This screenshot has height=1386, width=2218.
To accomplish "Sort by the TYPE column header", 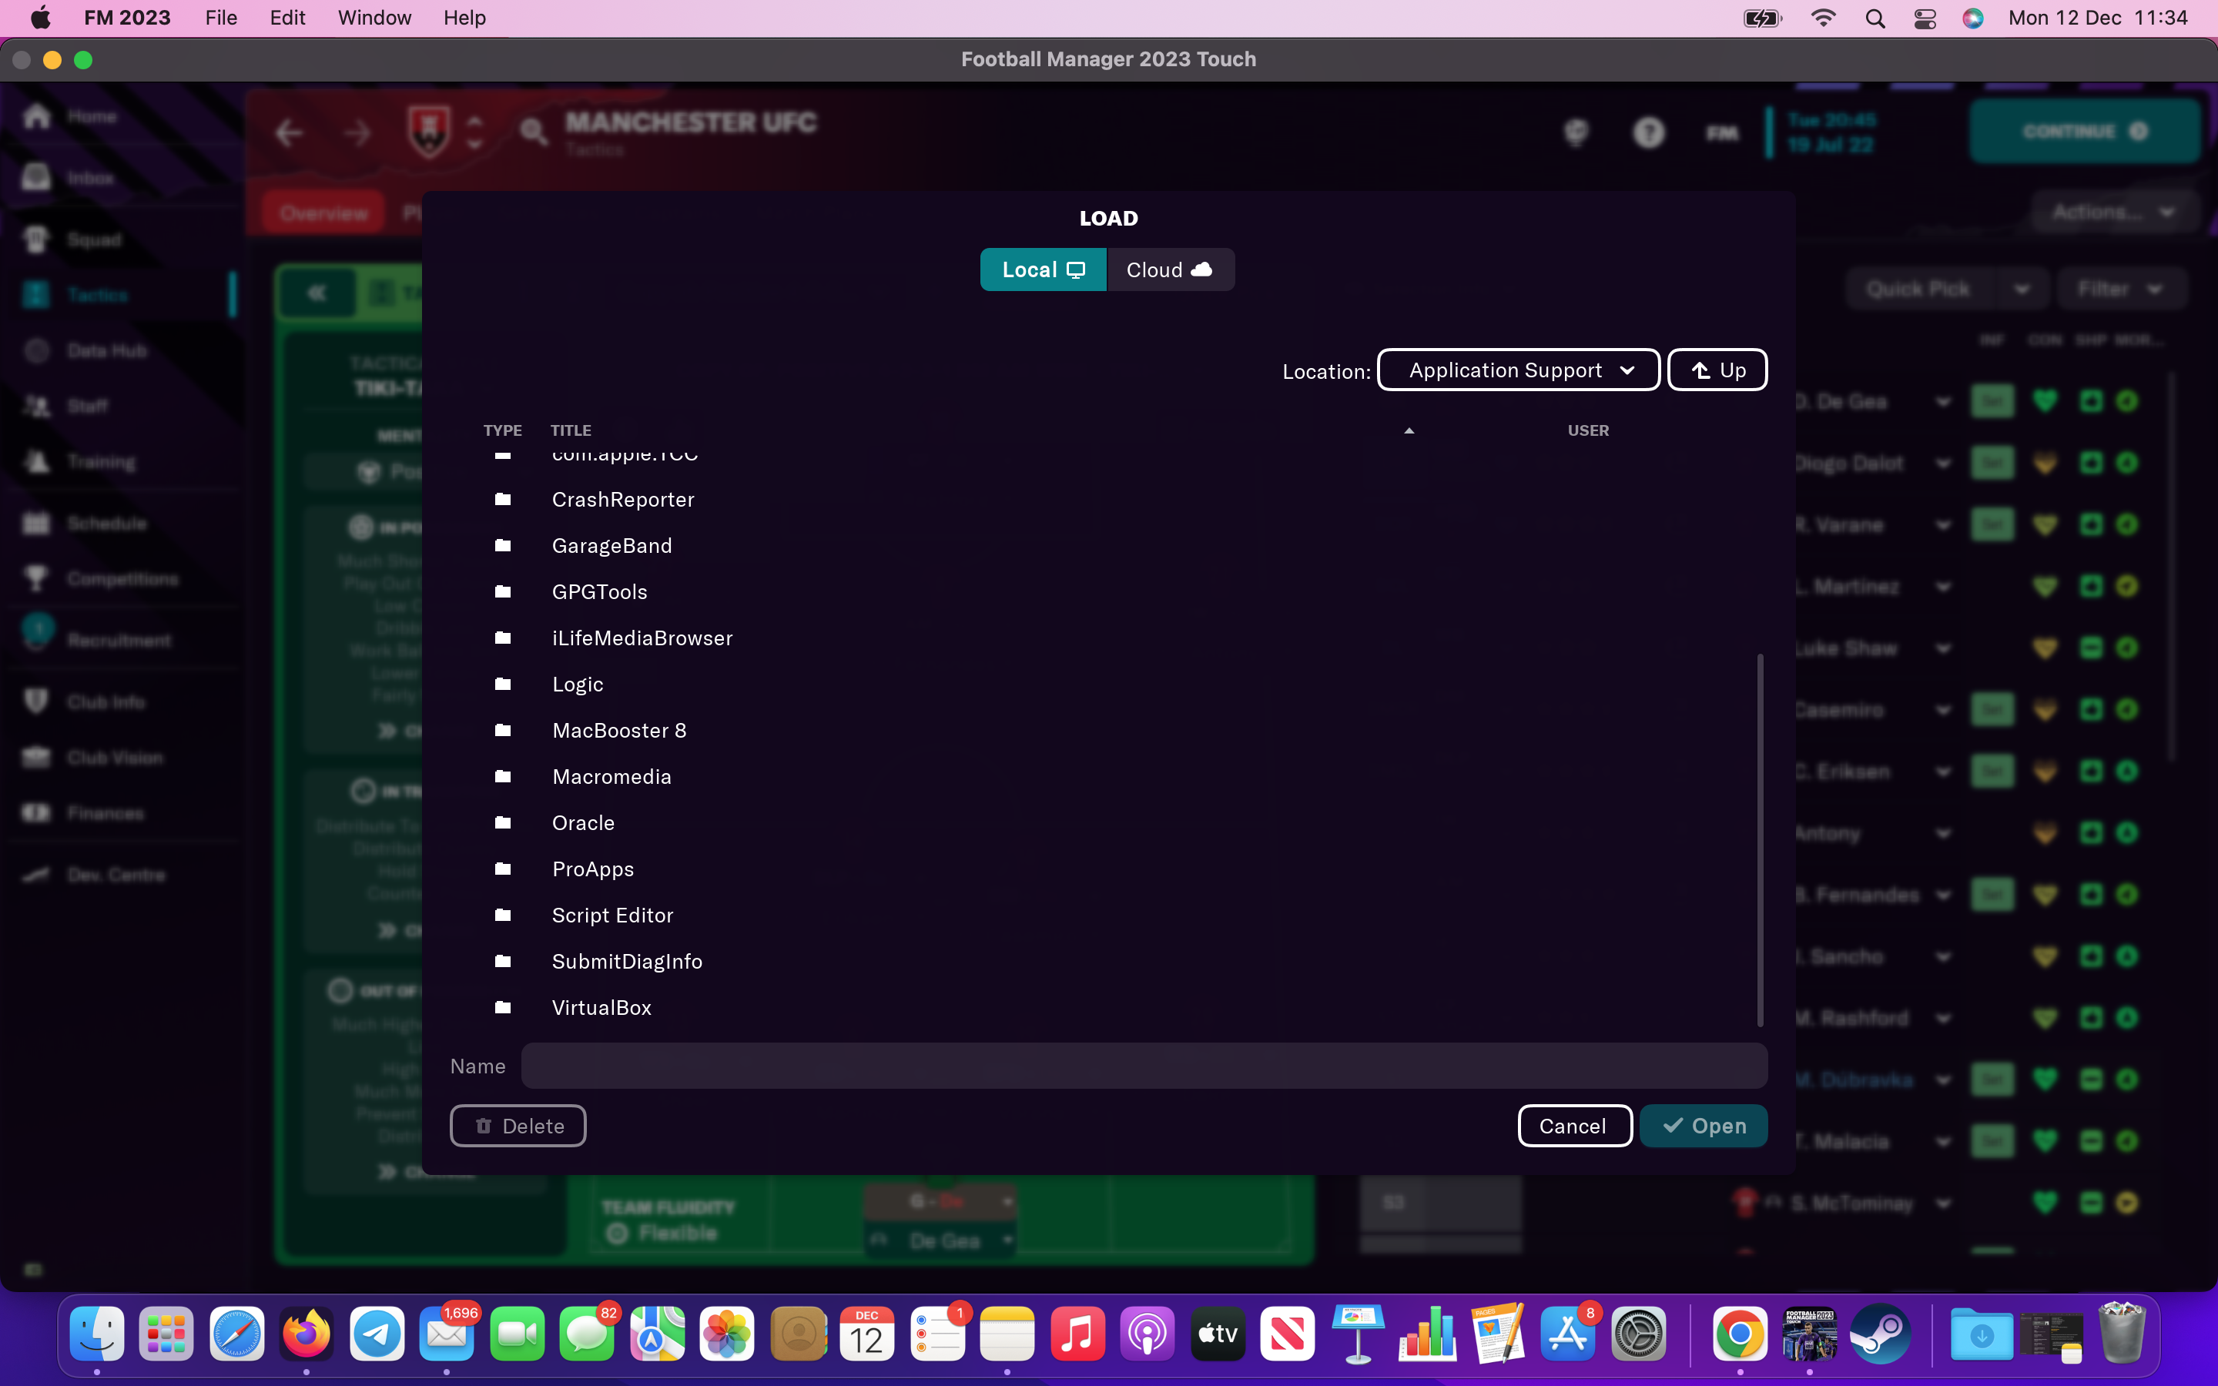I will (x=502, y=431).
